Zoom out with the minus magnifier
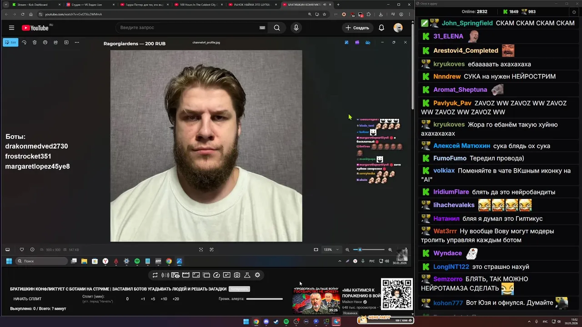Viewport: 582px width, 327px height. (347, 249)
